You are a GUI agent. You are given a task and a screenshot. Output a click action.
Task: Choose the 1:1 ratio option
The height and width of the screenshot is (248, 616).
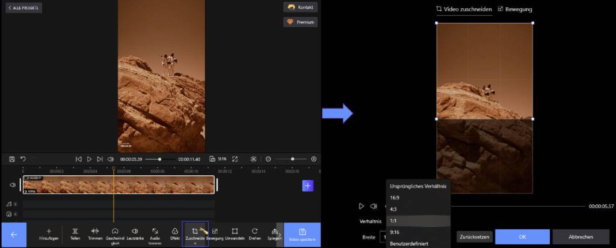(418, 221)
